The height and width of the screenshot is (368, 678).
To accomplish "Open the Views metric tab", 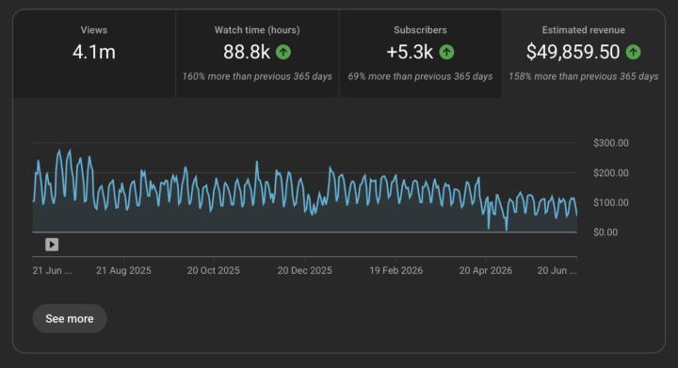I will tap(94, 54).
